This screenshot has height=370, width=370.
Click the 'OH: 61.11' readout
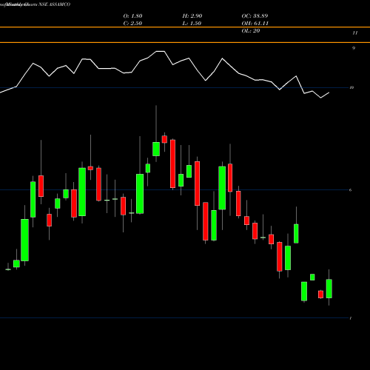point(255,24)
